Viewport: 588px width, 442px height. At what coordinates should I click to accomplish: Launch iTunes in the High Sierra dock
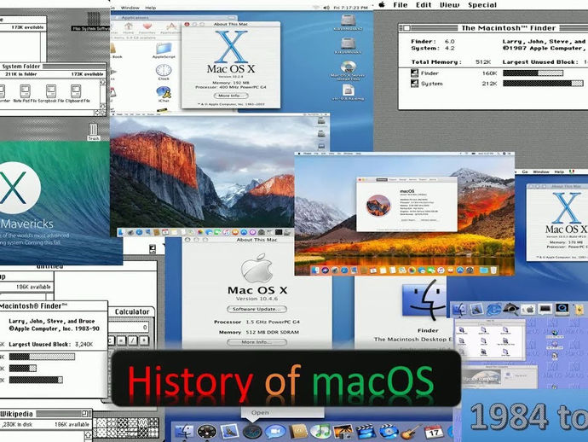(x=441, y=270)
